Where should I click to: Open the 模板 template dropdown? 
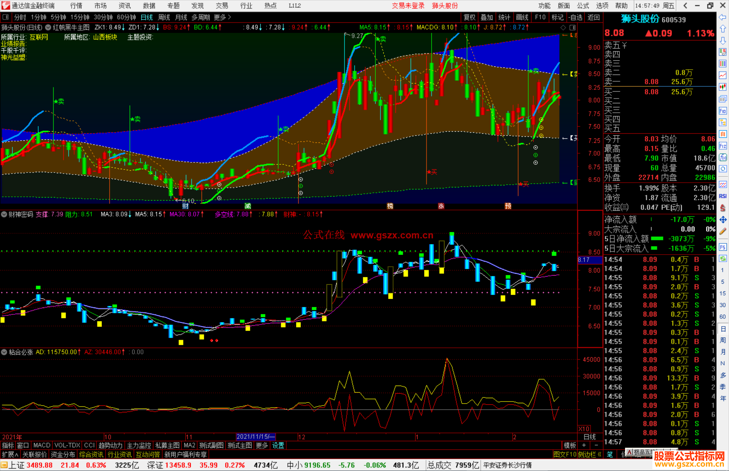(x=570, y=445)
